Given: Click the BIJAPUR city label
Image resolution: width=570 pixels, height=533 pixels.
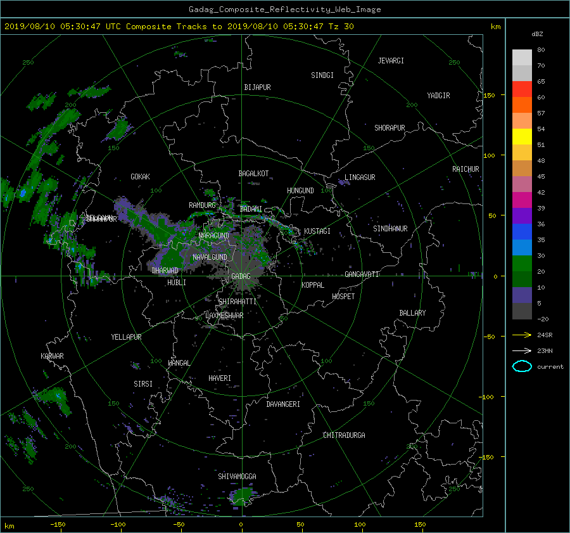Looking at the screenshot, I should click(257, 87).
